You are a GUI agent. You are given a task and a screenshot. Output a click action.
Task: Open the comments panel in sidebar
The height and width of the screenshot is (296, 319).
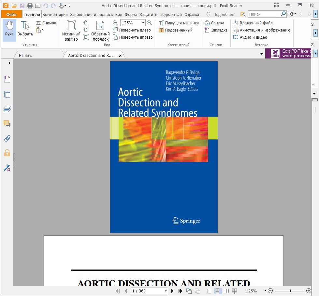[x=7, y=123]
